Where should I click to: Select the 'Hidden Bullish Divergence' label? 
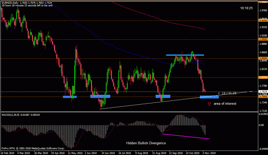click(x=146, y=143)
